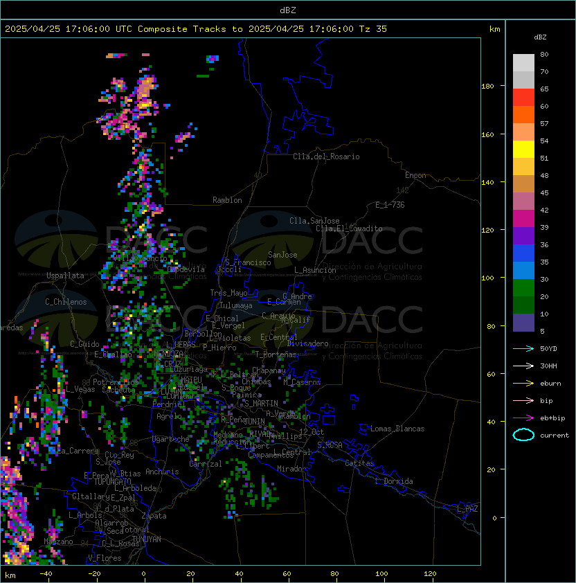Click the magenta 39-42 dBZ color band
Image resolution: width=576 pixels, height=583 pixels.
pos(523,219)
